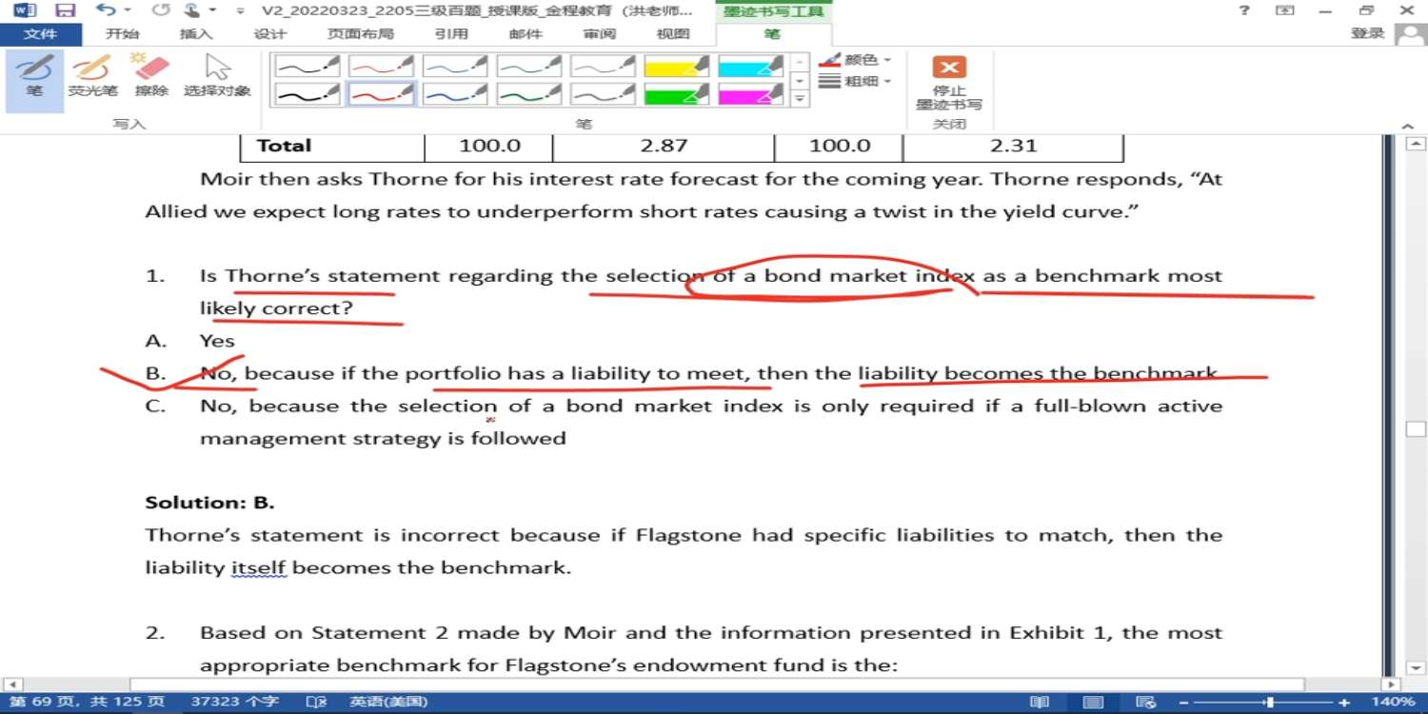The height and width of the screenshot is (714, 1428).
Task: Choose the black thick pen style
Action: 307,94
